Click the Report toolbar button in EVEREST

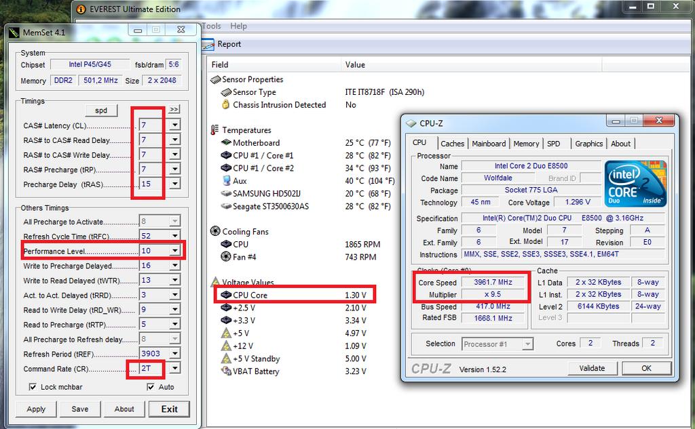click(x=222, y=44)
